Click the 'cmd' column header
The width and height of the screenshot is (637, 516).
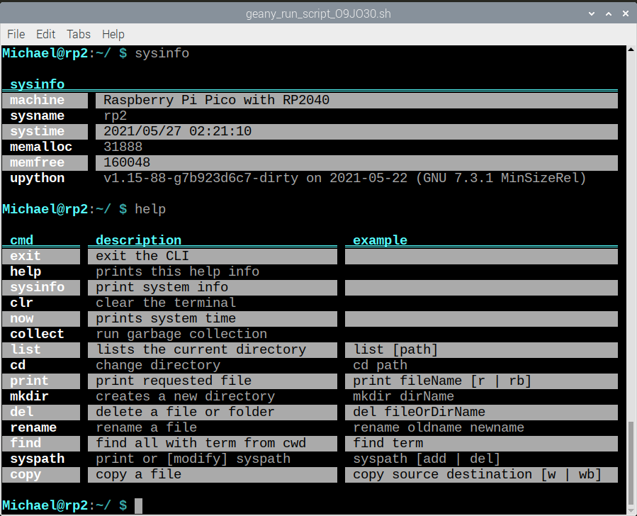click(21, 240)
